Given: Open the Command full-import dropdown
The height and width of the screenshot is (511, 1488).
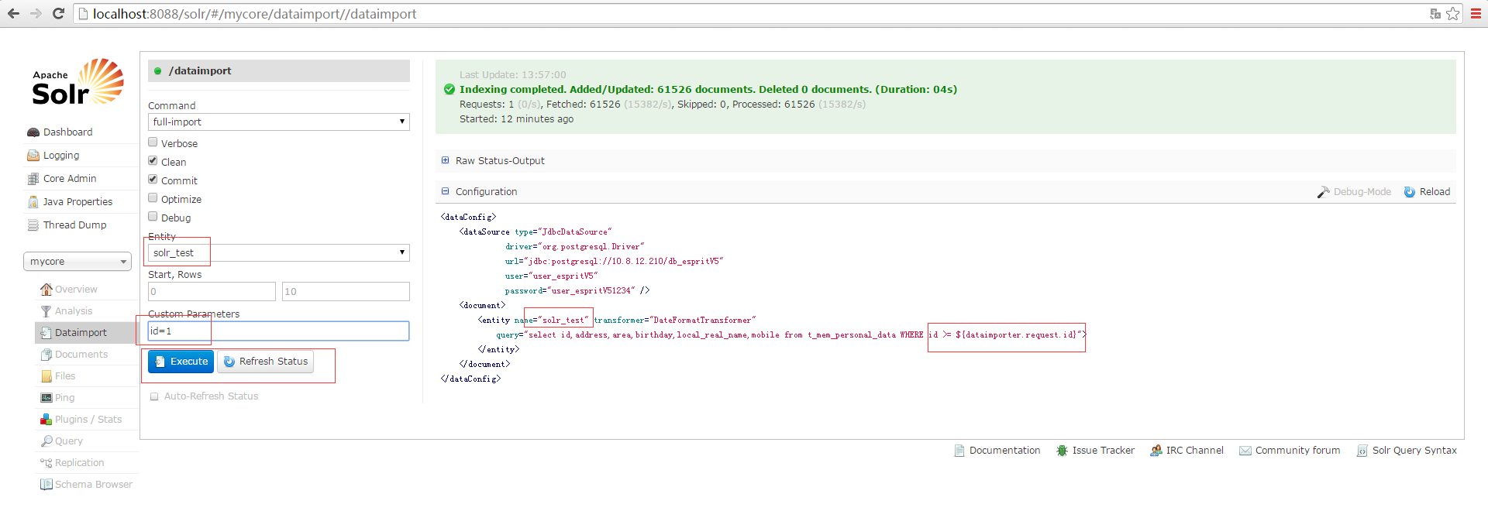Looking at the screenshot, I should tap(279, 122).
